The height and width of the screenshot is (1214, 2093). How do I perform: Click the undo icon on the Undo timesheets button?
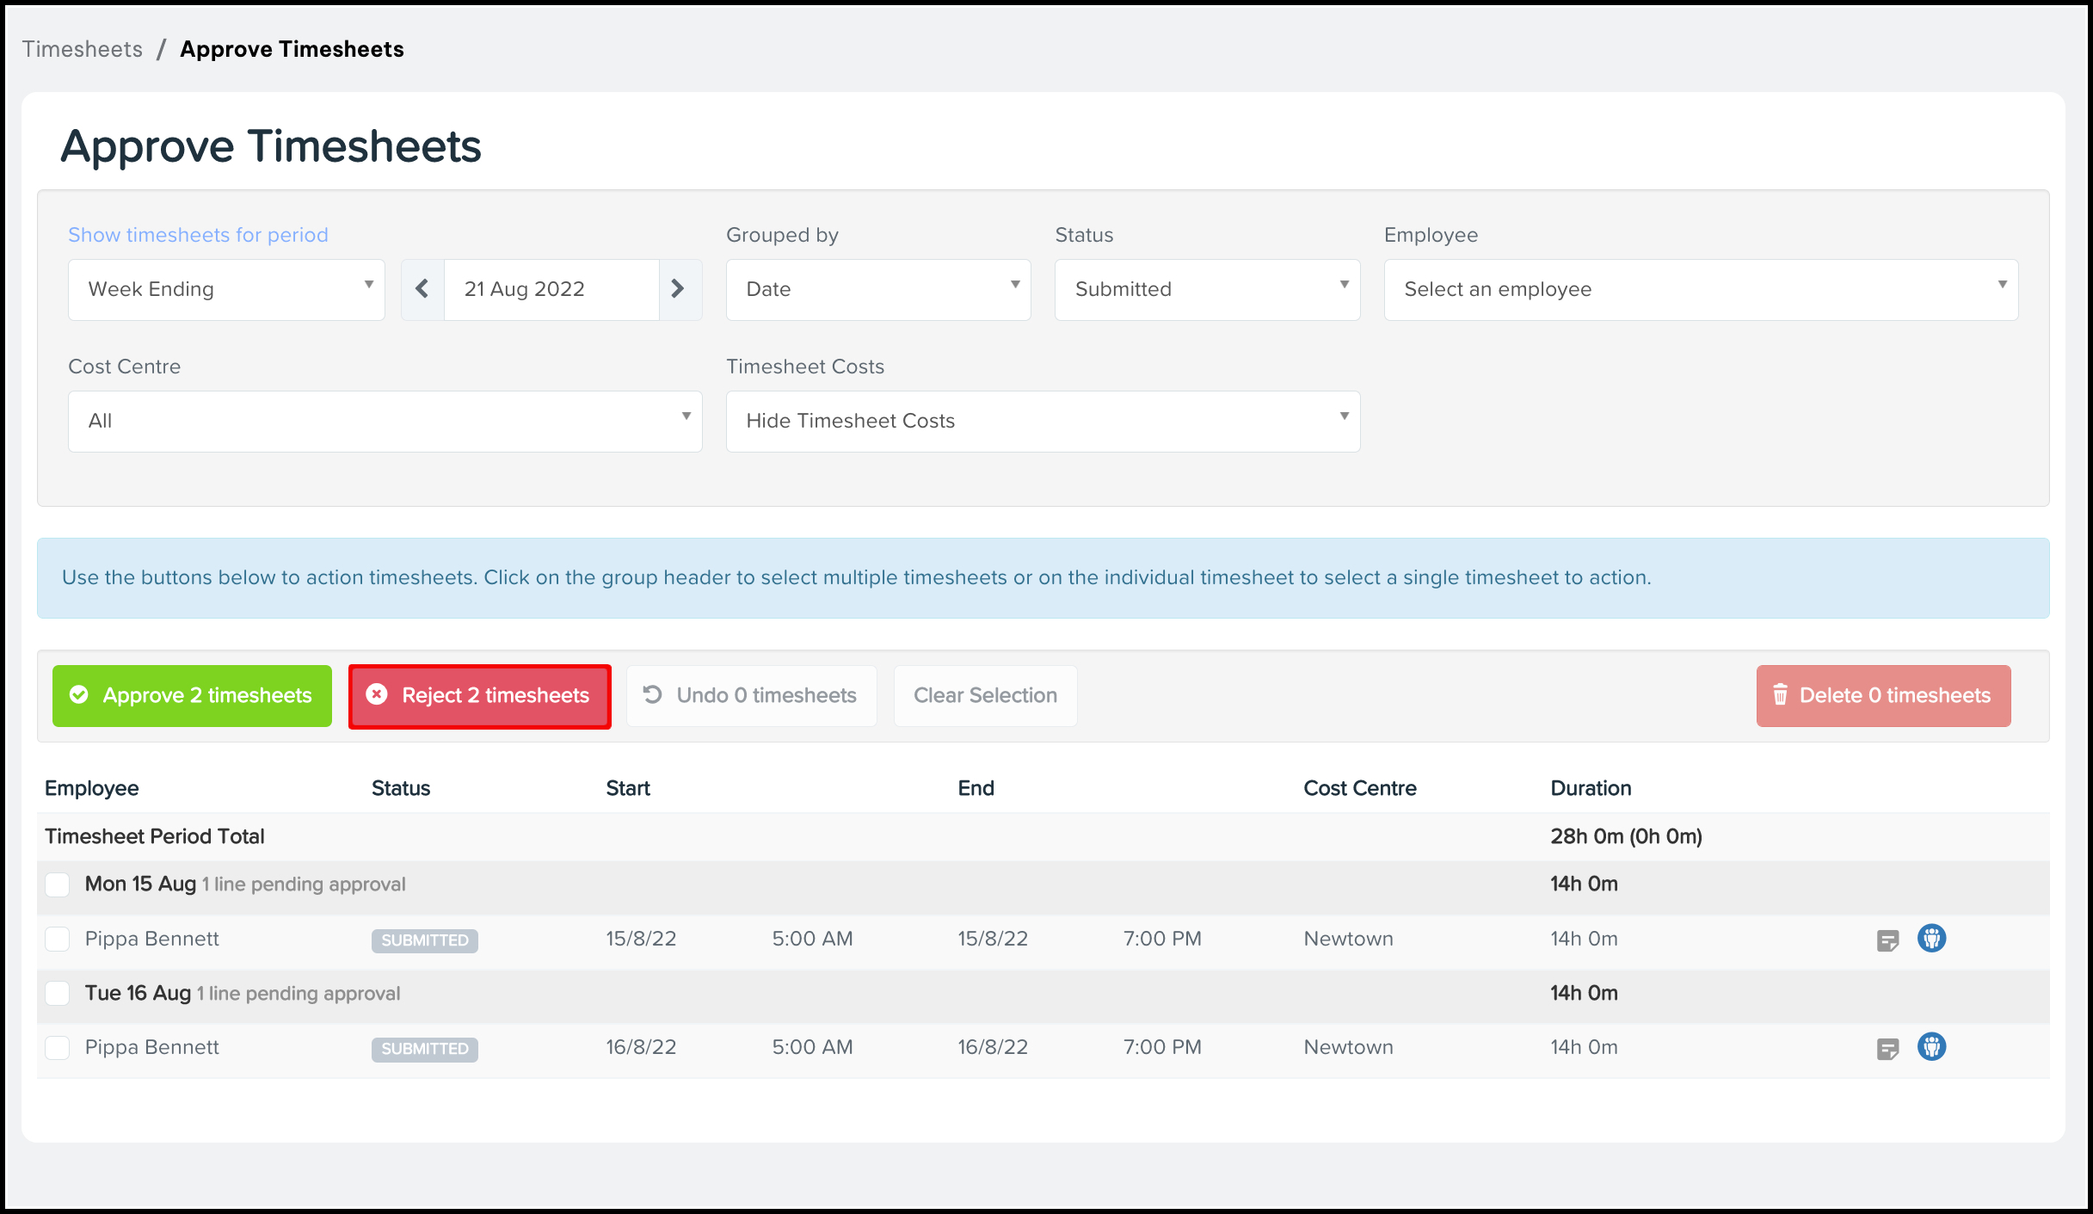653,695
